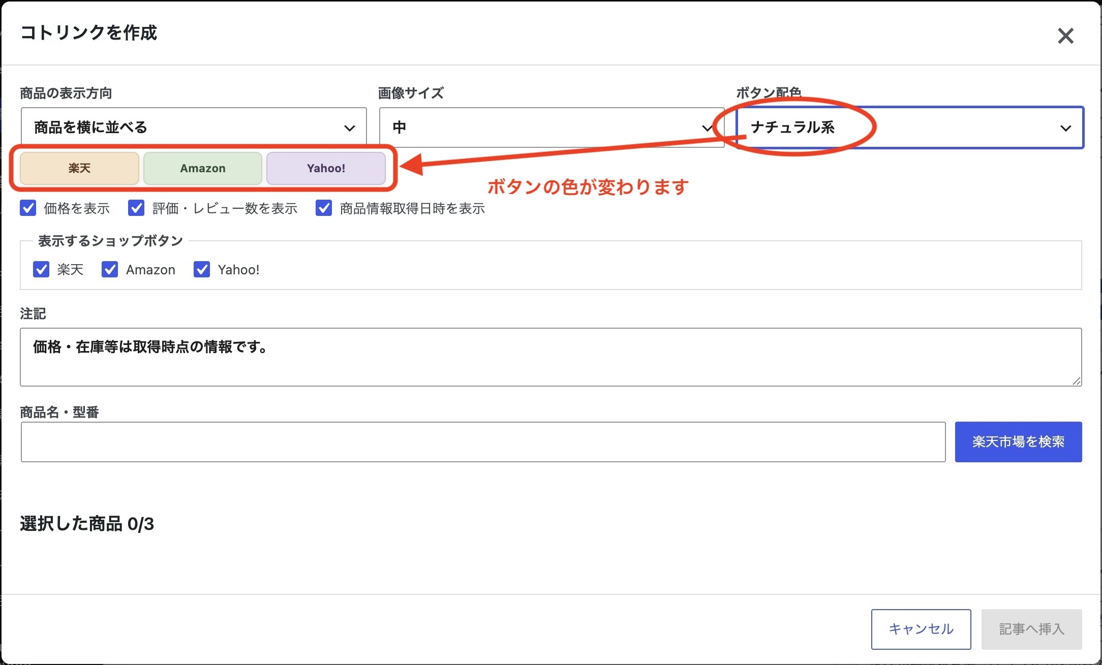
Task: Close the コトリンクを作成 dialog
Action: (x=1065, y=36)
